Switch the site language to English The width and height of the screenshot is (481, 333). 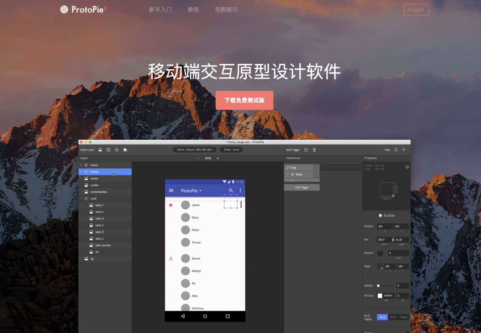(x=416, y=10)
